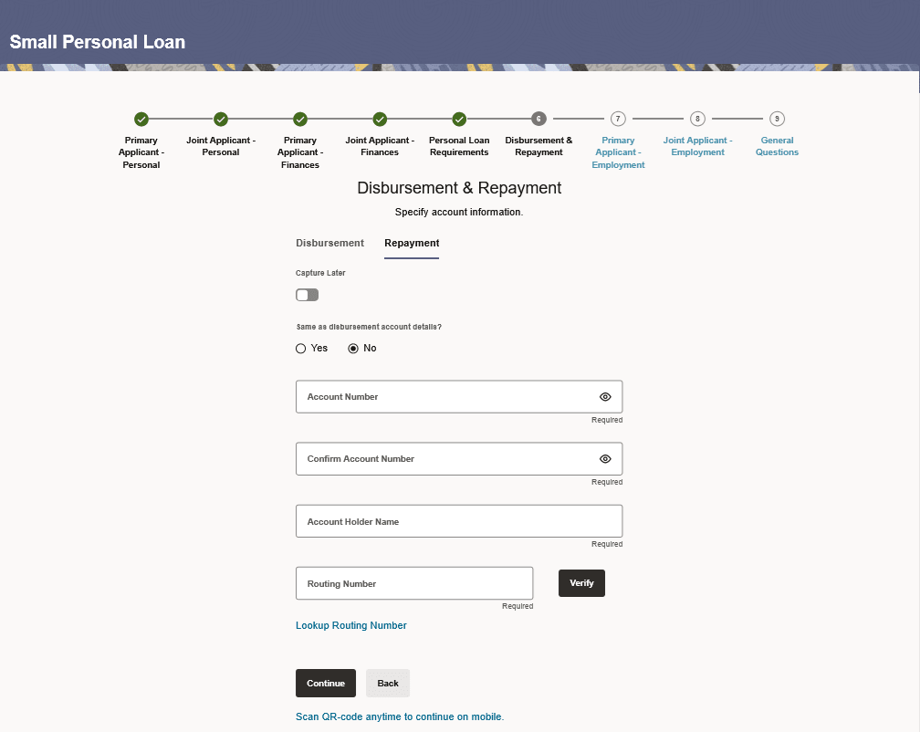
Task: Click the Scan QR-code to continue on mobile link
Action: click(400, 716)
